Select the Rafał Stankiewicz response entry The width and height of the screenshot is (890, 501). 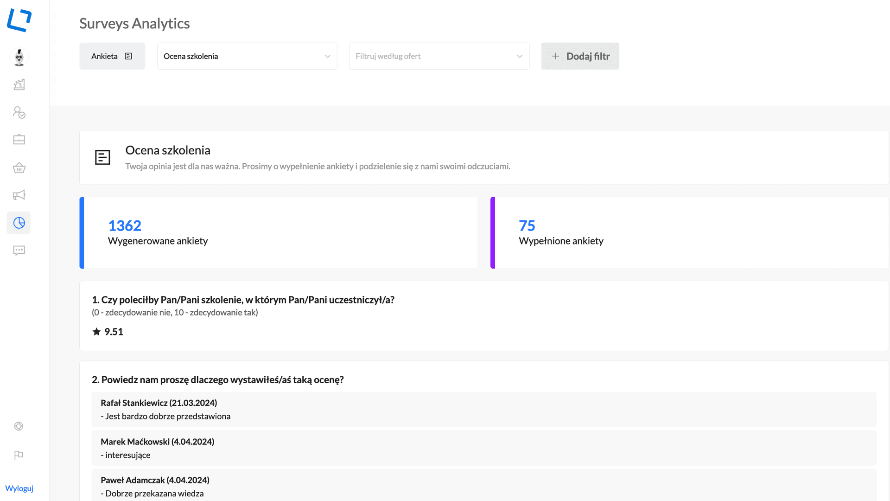484,410
